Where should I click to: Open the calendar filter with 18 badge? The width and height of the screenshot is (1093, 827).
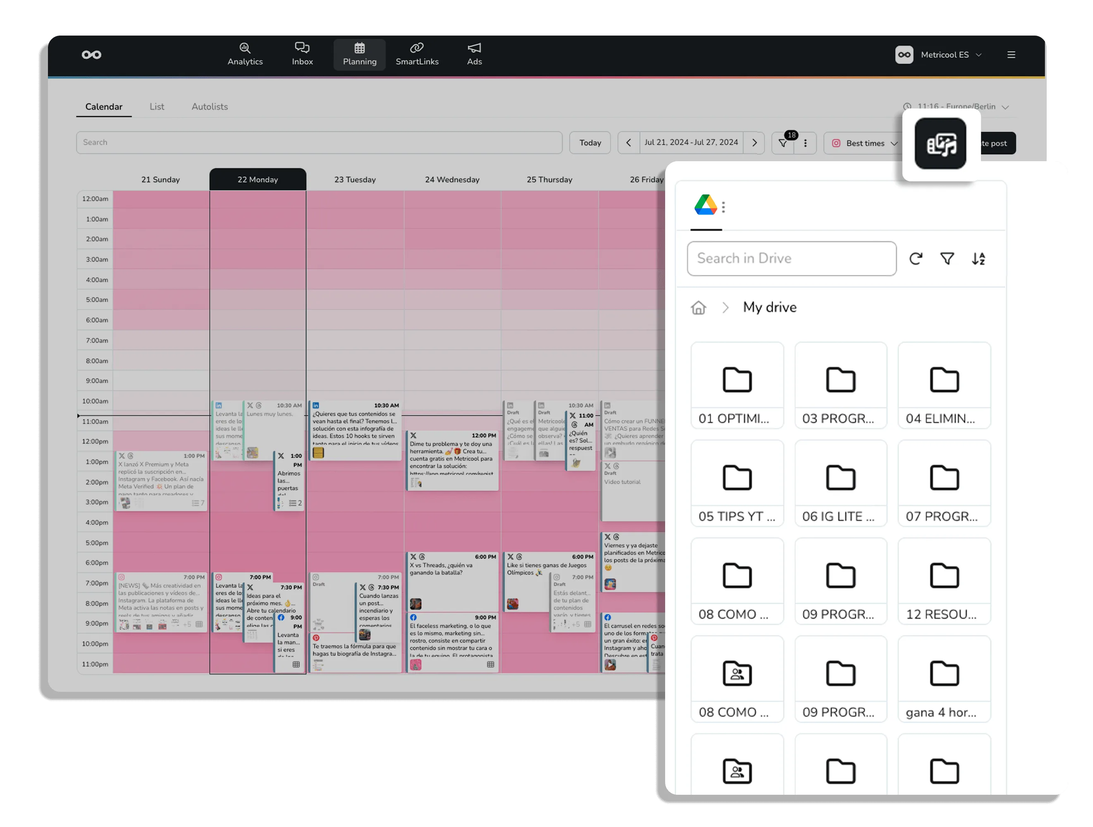pyautogui.click(x=783, y=143)
